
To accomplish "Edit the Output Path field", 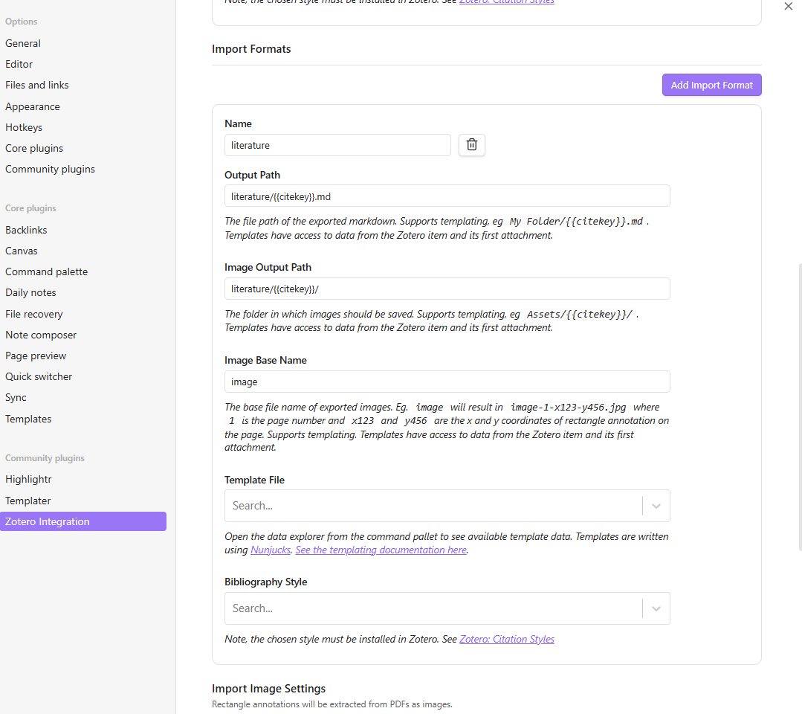I will 447,196.
